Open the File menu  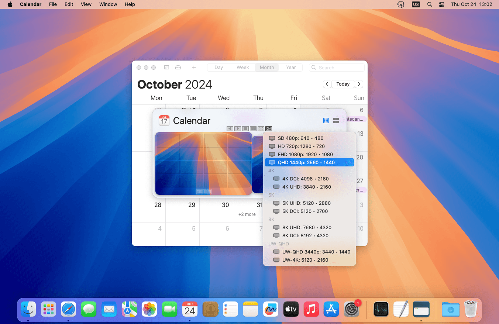coord(53,4)
